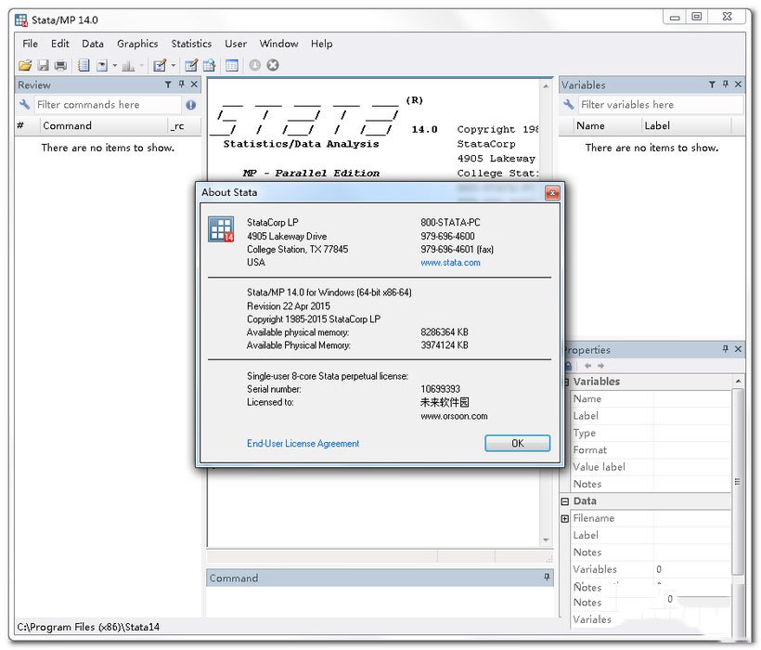Open the End-User License Agreement link
This screenshot has width=761, height=650.
[x=303, y=443]
